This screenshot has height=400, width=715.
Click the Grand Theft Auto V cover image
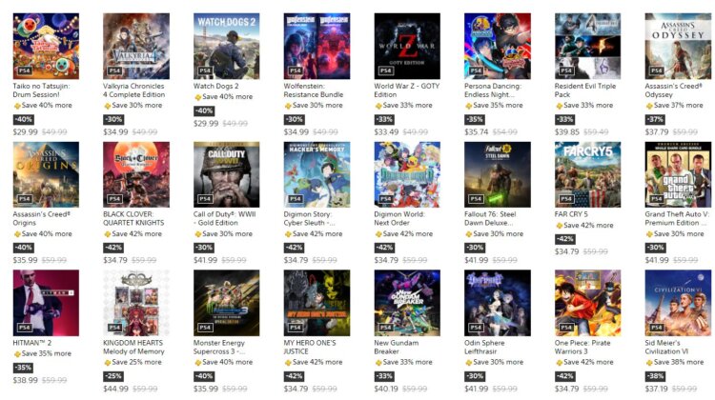coord(678,174)
